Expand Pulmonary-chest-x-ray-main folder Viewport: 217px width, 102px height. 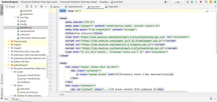click(x=9, y=51)
